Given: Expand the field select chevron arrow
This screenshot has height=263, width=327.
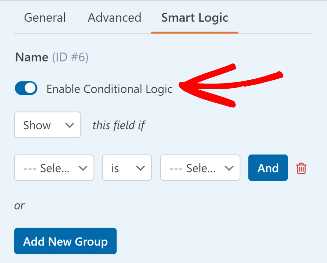Looking at the screenshot, I should [x=84, y=168].
